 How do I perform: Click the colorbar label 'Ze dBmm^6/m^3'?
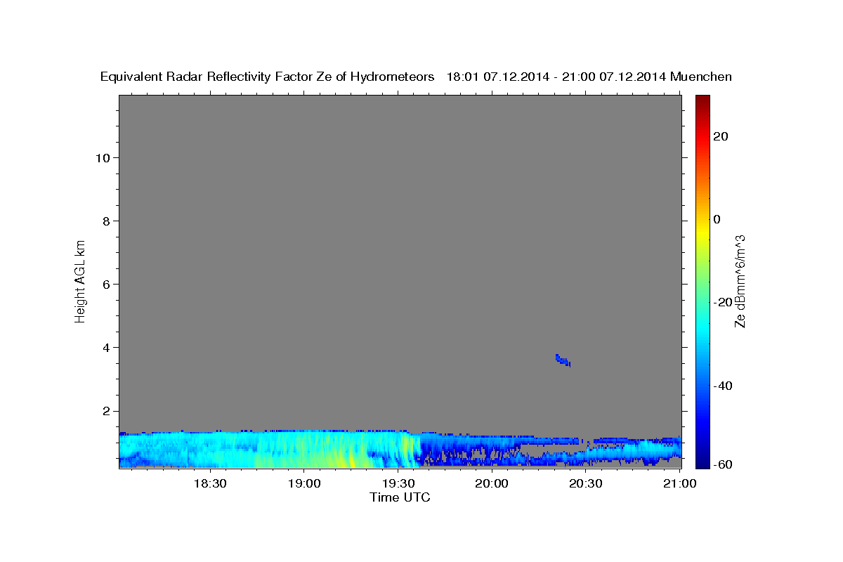pyautogui.click(x=740, y=281)
